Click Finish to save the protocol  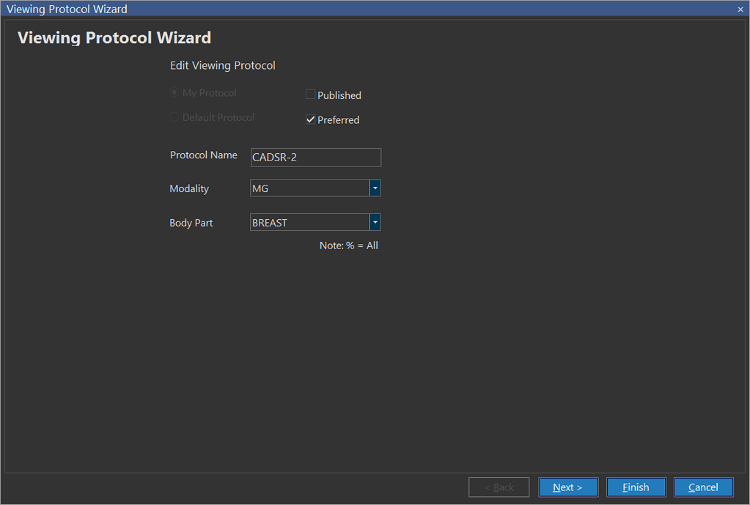(636, 487)
